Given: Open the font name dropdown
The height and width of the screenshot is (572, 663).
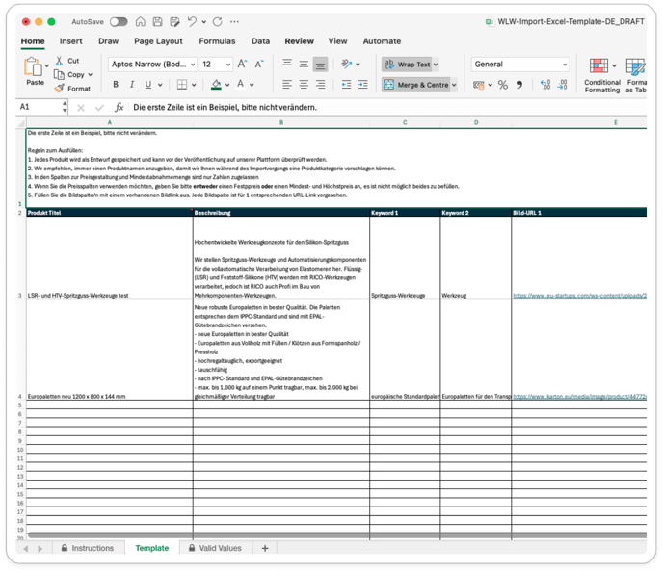Looking at the screenshot, I should coord(193,65).
